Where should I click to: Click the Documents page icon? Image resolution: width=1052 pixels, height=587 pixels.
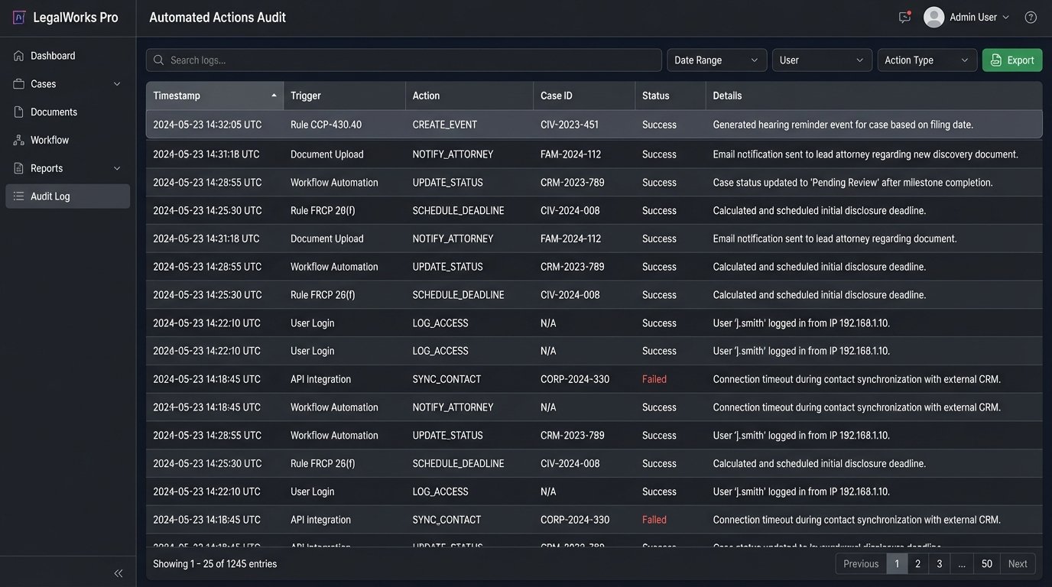tap(18, 112)
